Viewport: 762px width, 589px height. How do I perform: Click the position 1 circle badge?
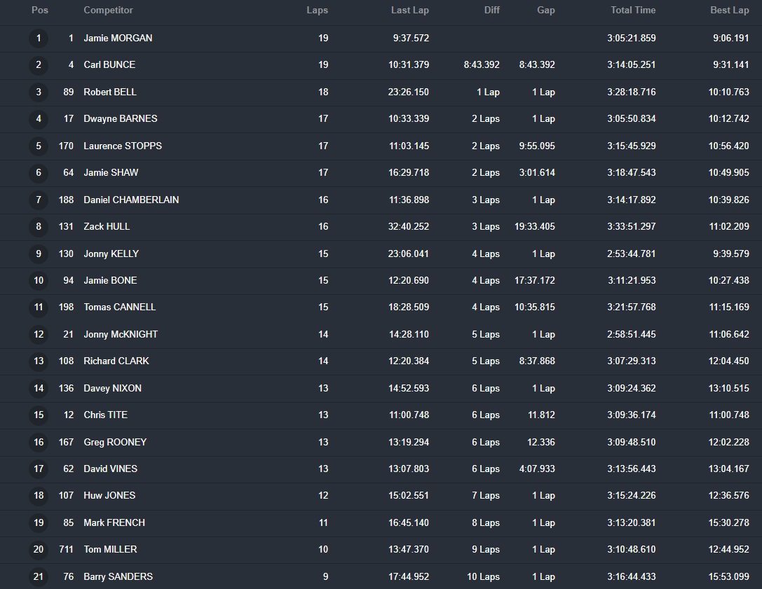click(x=39, y=39)
